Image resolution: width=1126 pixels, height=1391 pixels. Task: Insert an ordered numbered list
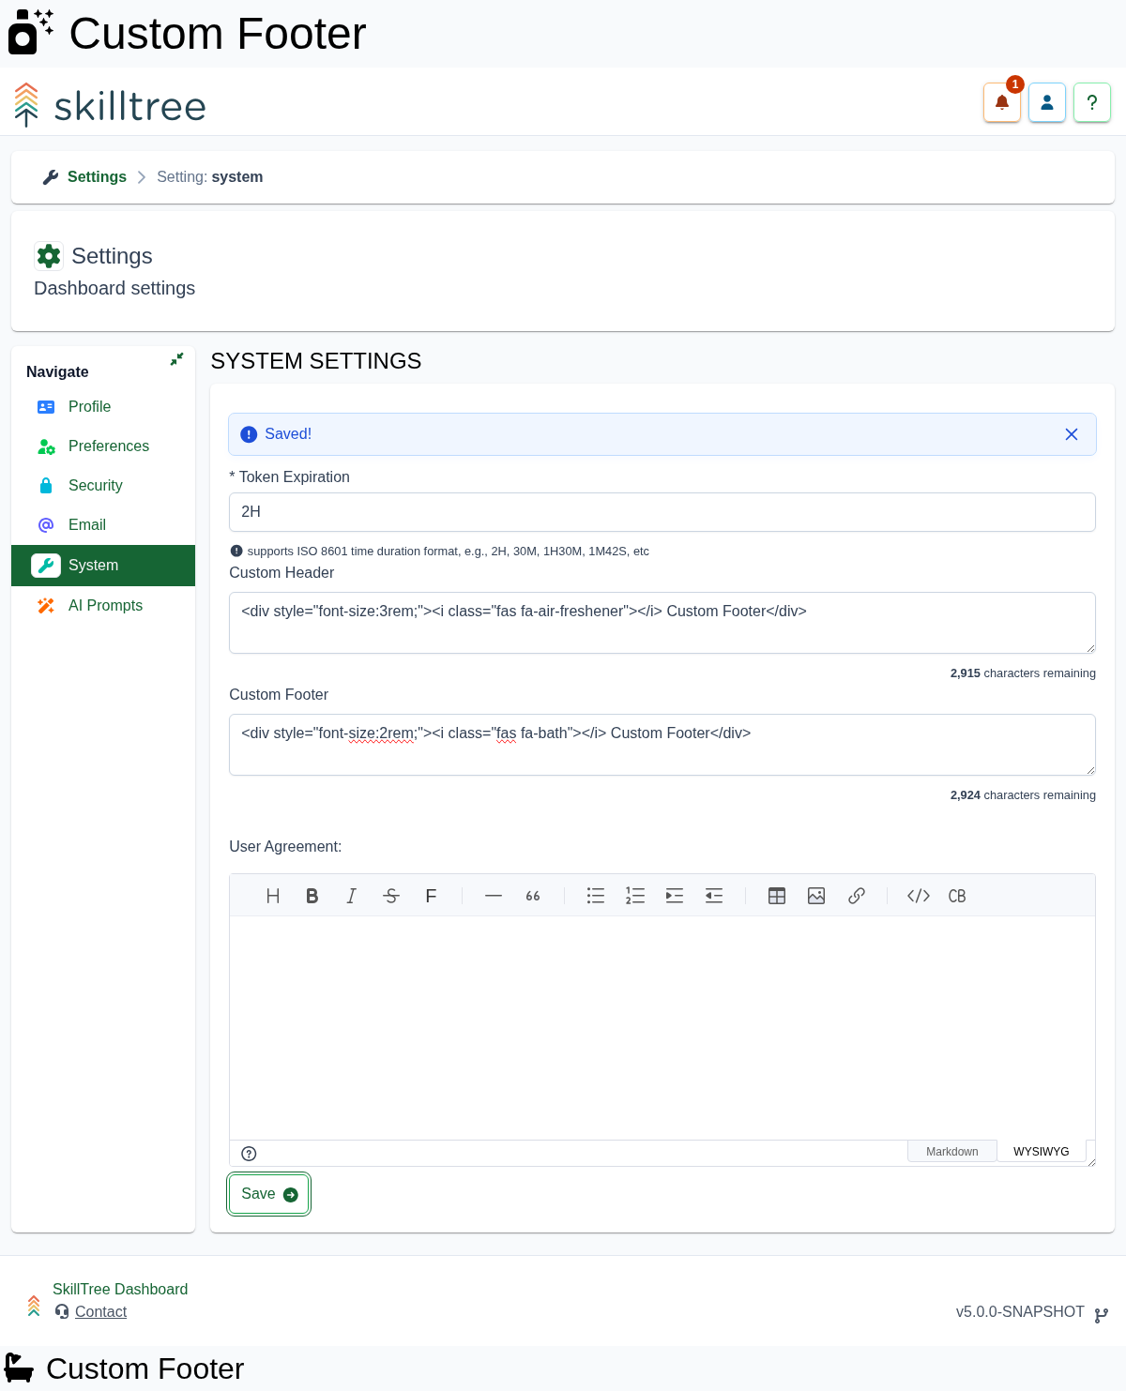[x=635, y=896]
